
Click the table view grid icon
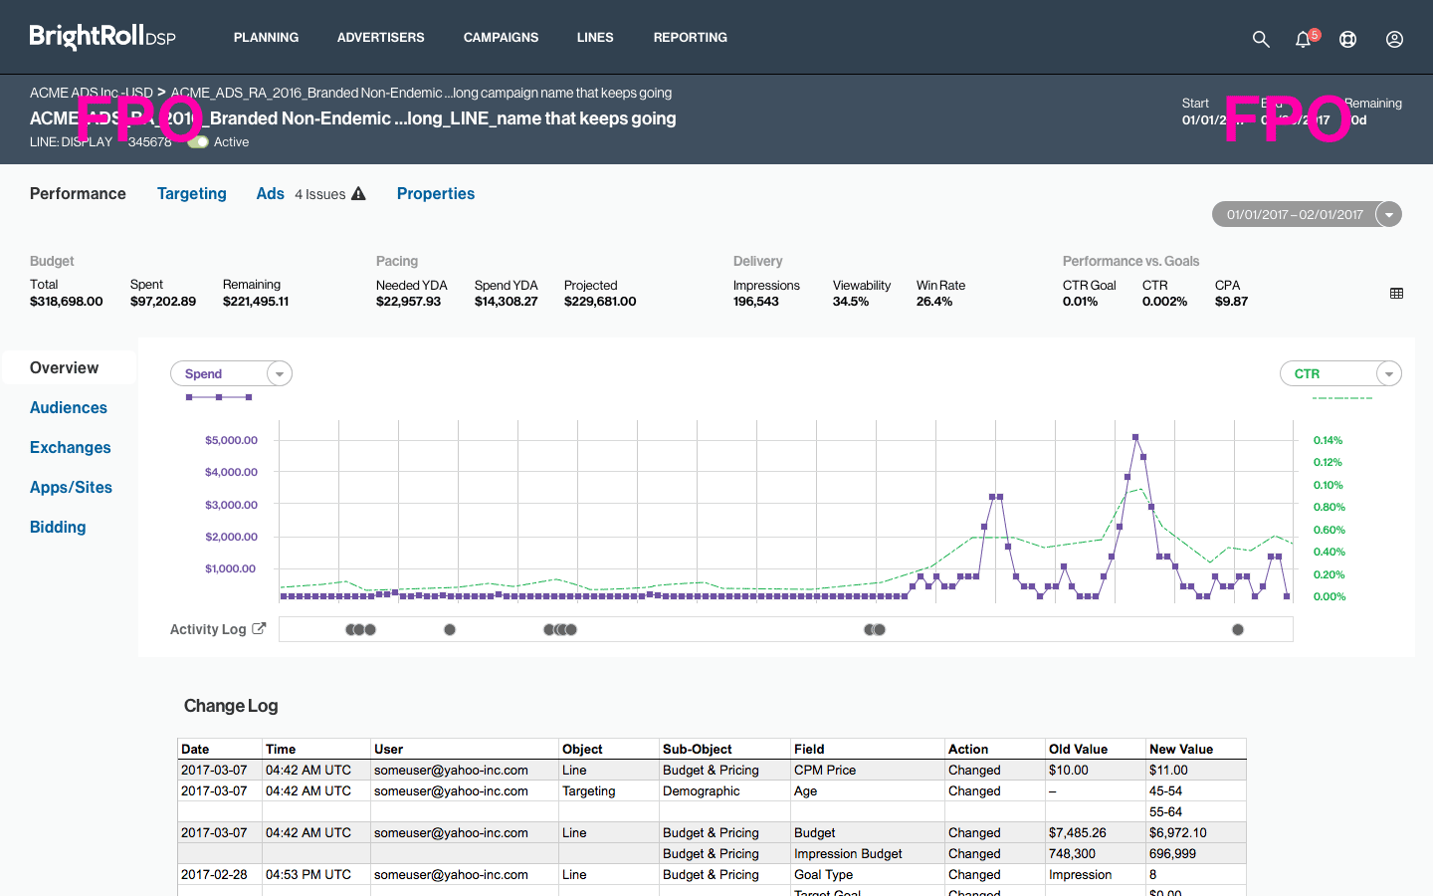(x=1396, y=294)
